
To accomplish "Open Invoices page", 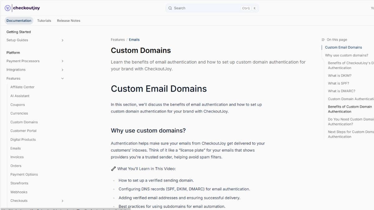I will point(17,157).
